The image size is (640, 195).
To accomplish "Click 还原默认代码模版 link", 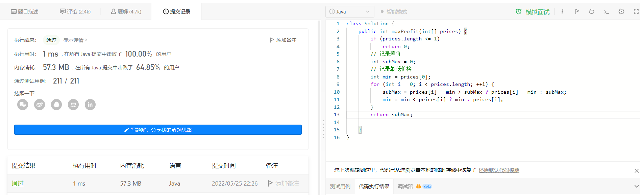I will (x=499, y=170).
